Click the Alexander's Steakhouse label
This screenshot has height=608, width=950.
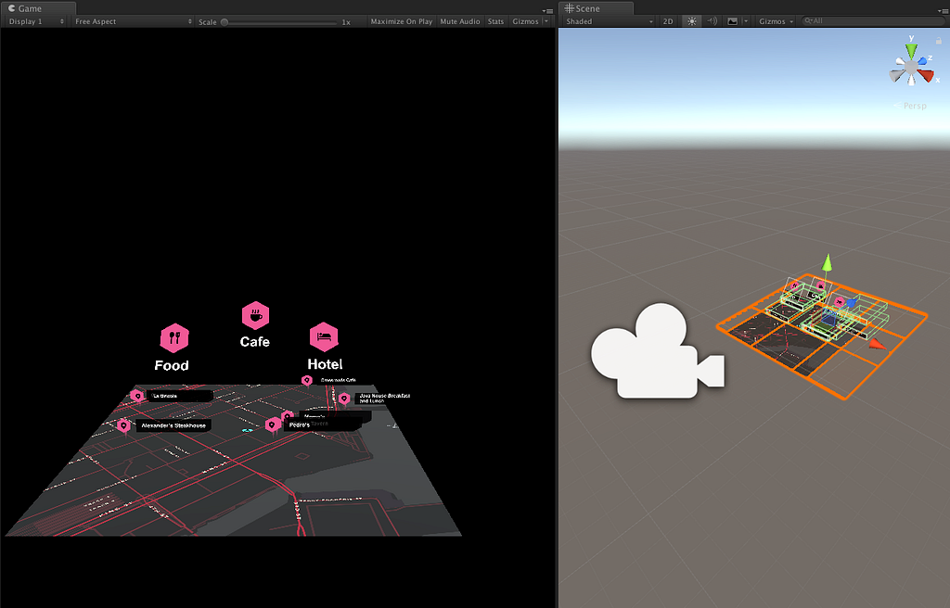173,425
